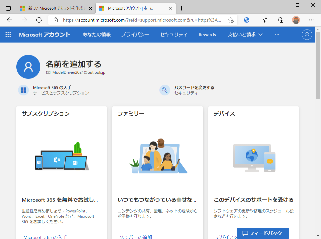Viewport: 321px width, 239px height.
Task: Open あなたの情報 in the navigation
Action: (97, 35)
